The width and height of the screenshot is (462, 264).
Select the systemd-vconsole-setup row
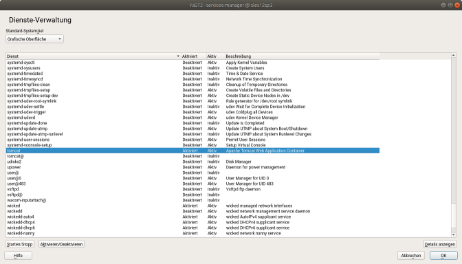pos(192,145)
